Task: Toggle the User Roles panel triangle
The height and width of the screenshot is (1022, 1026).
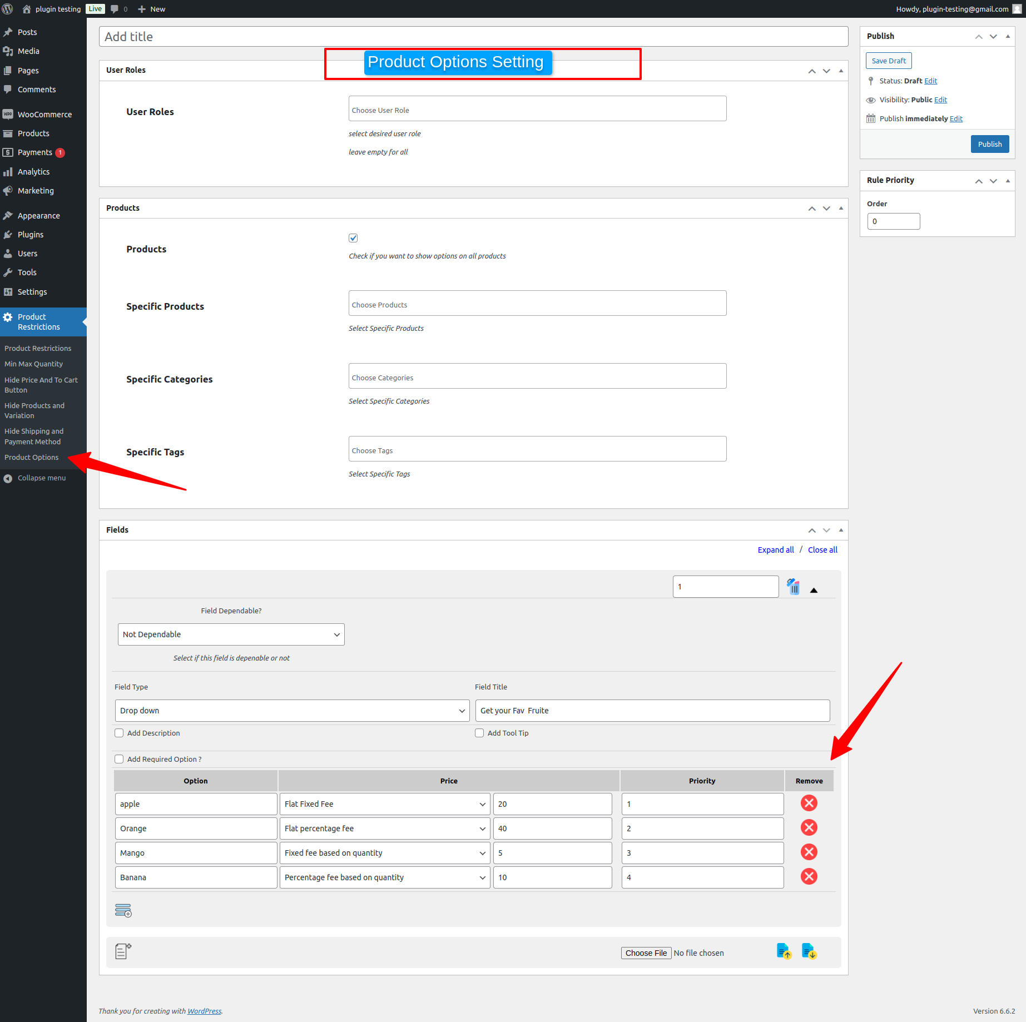Action: pyautogui.click(x=841, y=71)
